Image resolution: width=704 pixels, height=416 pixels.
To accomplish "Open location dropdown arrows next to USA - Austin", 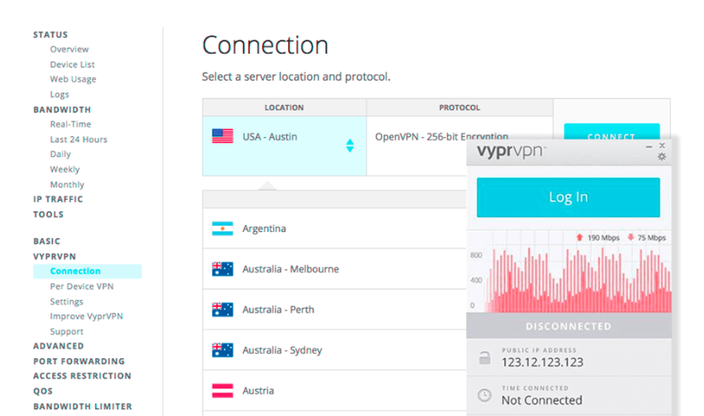I will [x=350, y=145].
